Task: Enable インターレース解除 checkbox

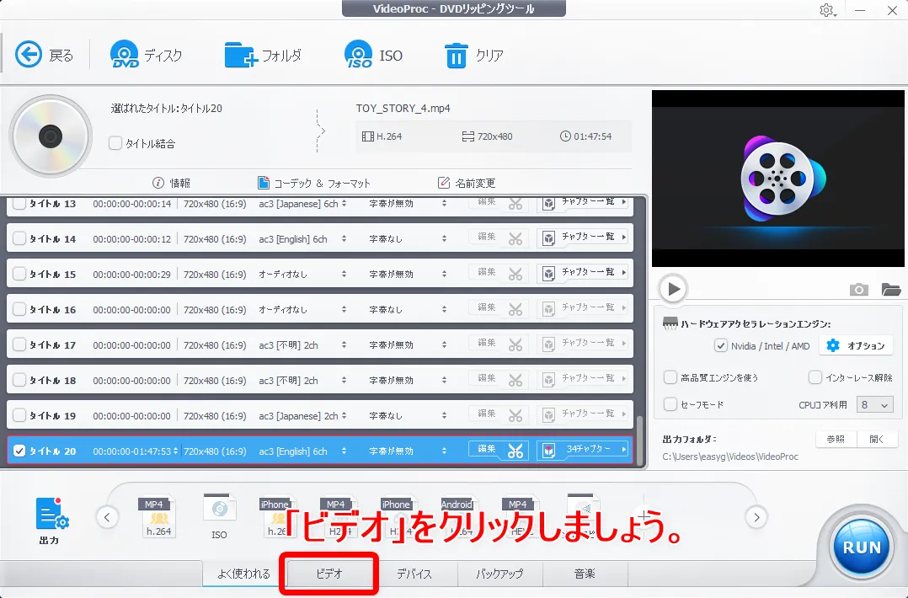Action: [815, 377]
